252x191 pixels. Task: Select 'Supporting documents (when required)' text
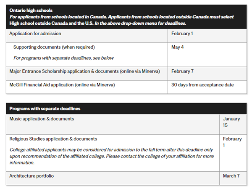(x=54, y=47)
